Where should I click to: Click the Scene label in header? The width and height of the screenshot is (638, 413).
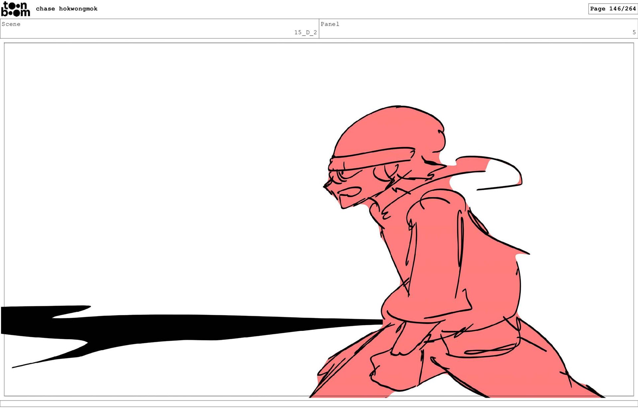pyautogui.click(x=11, y=24)
